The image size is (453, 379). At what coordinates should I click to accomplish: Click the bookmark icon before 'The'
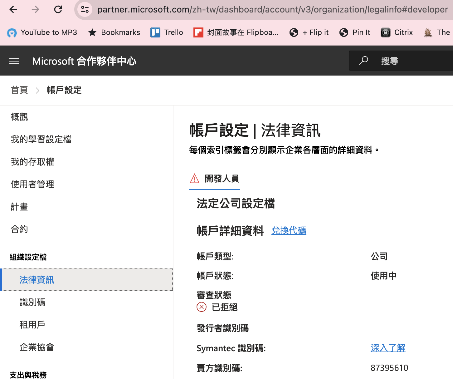(x=428, y=32)
